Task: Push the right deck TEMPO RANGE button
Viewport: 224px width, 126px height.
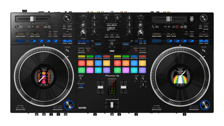Action: pyautogui.click(x=153, y=27)
